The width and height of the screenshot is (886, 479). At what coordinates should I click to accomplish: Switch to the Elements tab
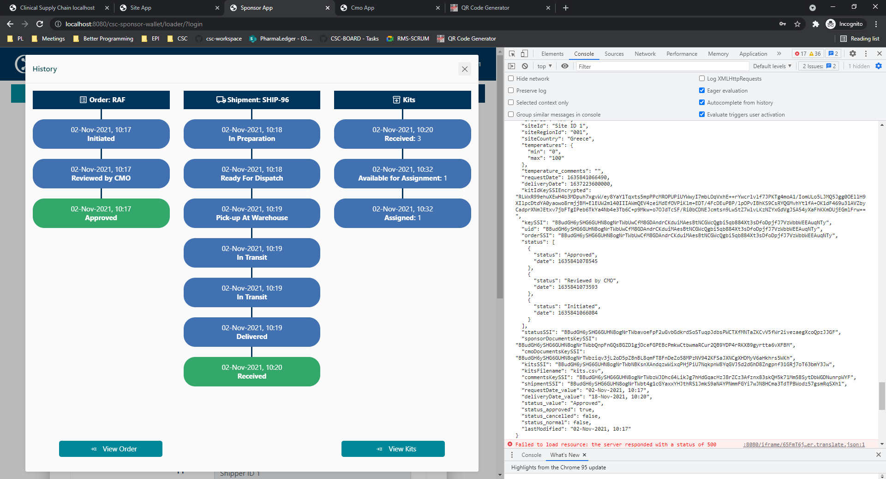point(552,53)
